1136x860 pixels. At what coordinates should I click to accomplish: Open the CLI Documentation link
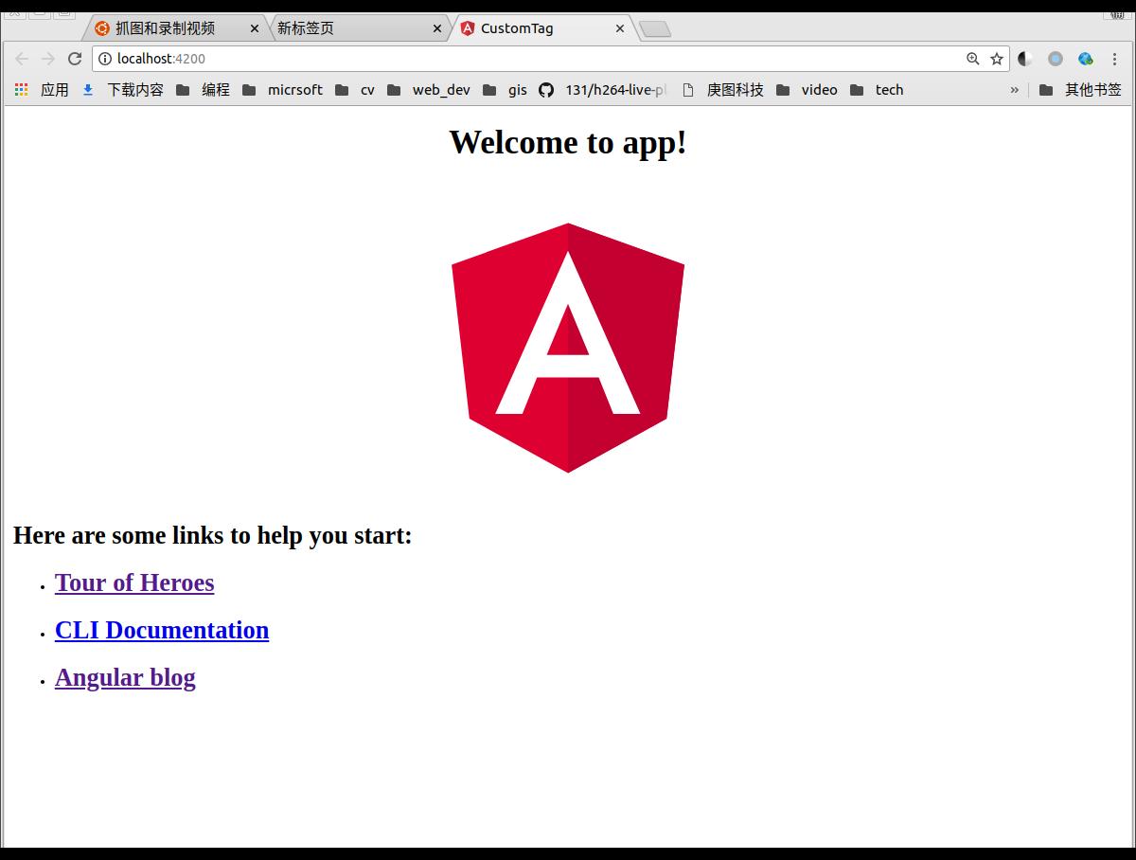point(162,630)
